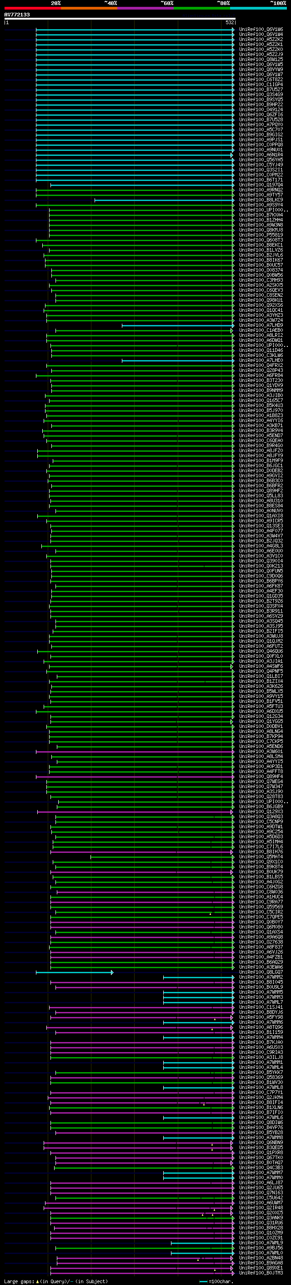The width and height of the screenshot is (291, 1285).
Task: Select the UniRef100_Q8VYW9 label
Action: click(x=261, y=69)
